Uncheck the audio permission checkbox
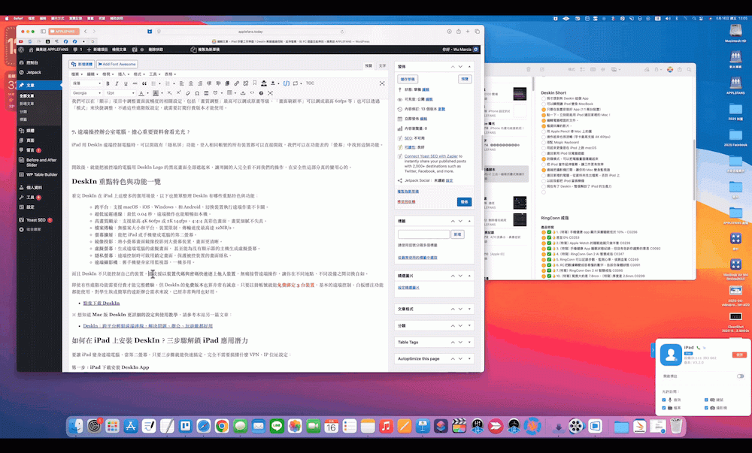This screenshot has width=752, height=453. (664, 400)
